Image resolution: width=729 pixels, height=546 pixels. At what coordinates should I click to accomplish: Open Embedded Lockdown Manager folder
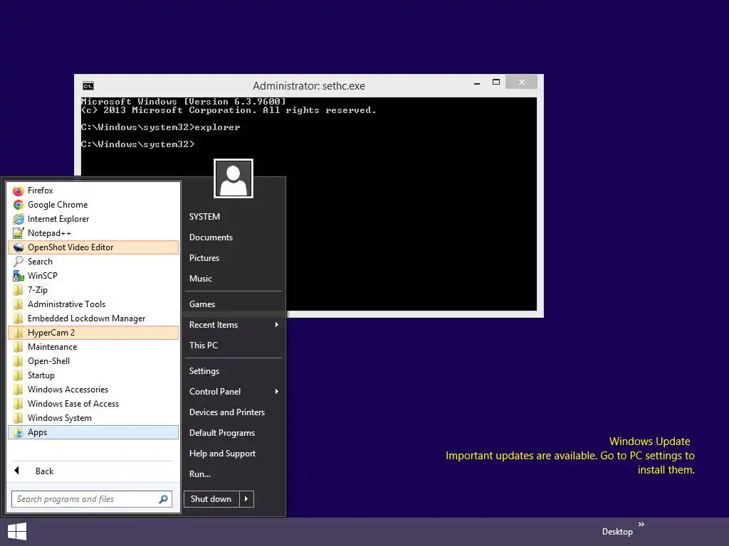tap(93, 318)
